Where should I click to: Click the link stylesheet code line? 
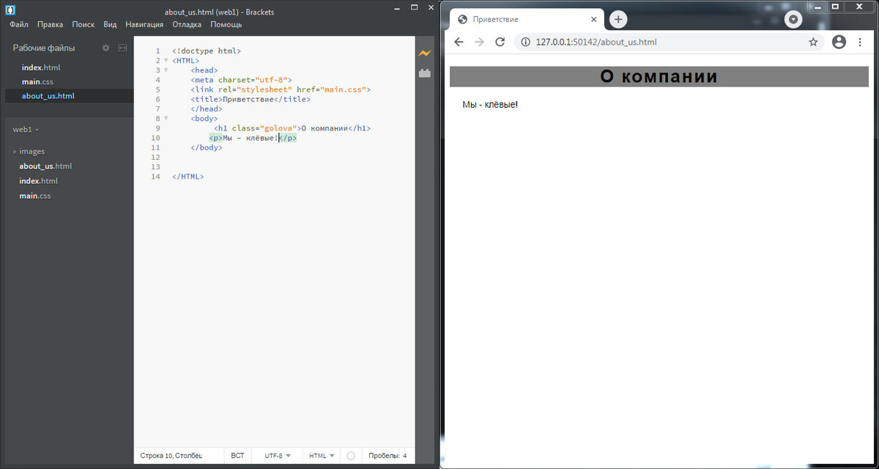click(x=281, y=89)
